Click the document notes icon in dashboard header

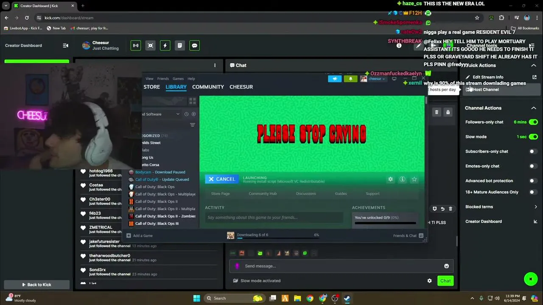180,45
